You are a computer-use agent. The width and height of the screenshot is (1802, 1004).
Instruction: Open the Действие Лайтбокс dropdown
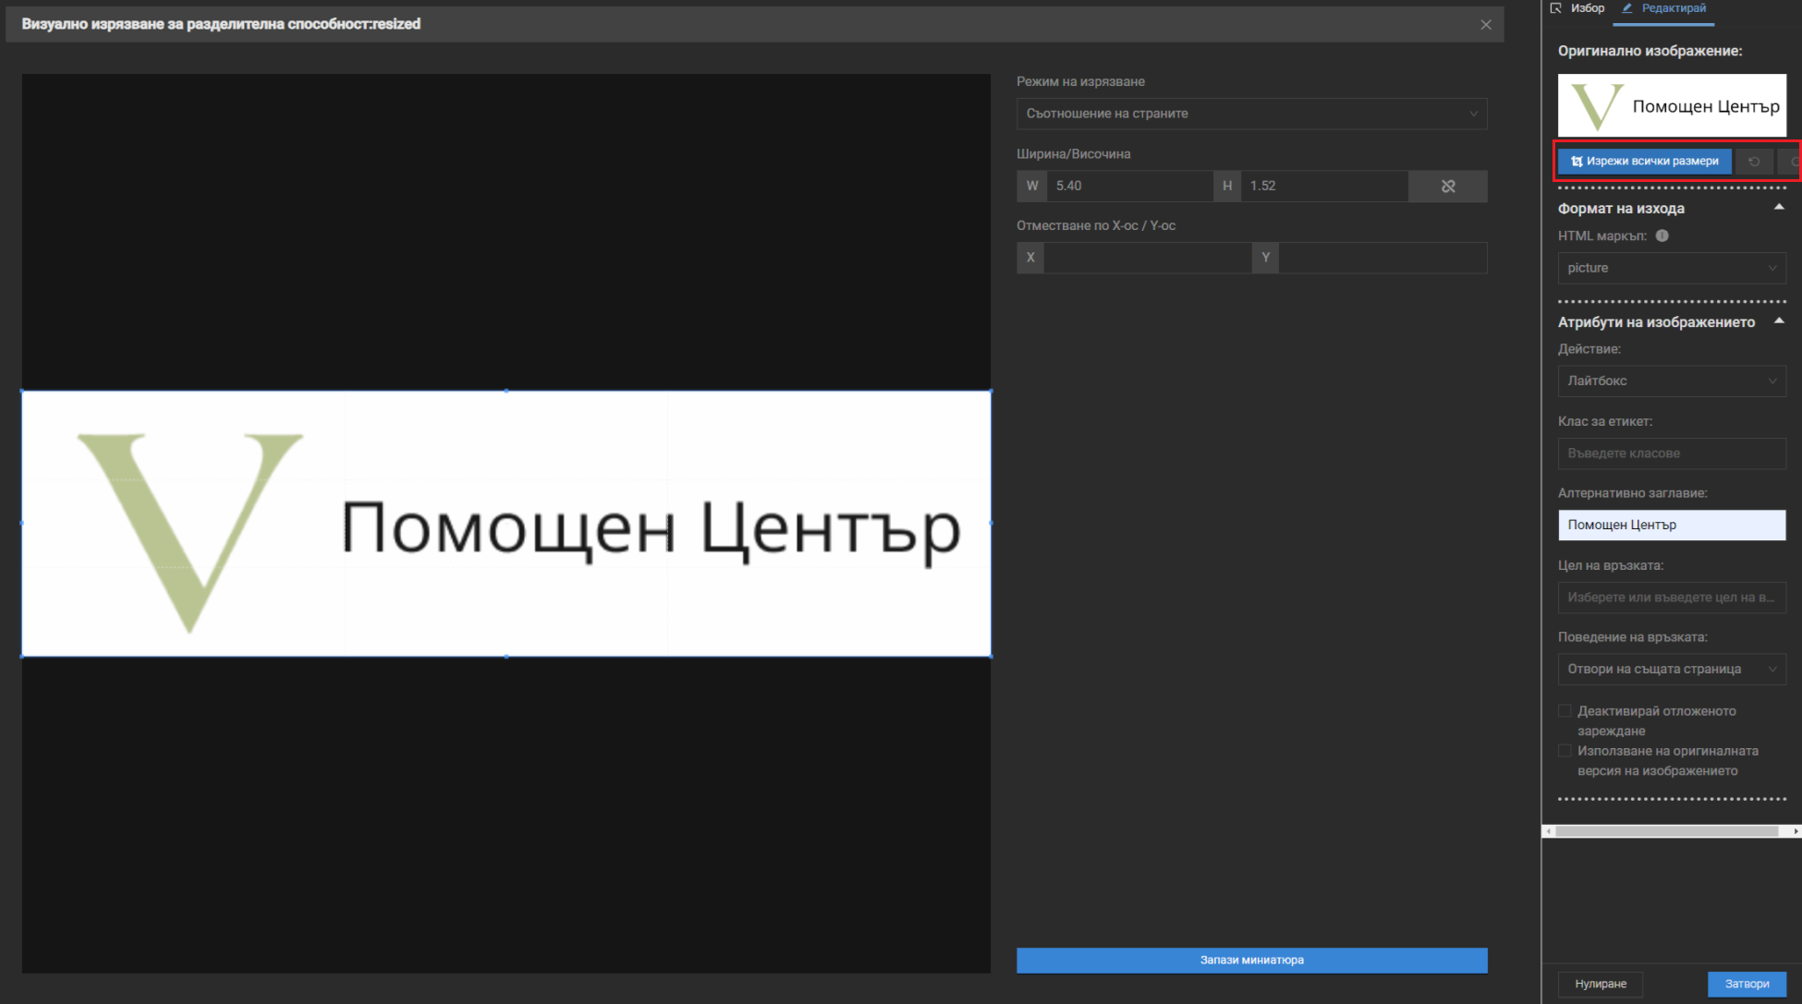[x=1671, y=381]
